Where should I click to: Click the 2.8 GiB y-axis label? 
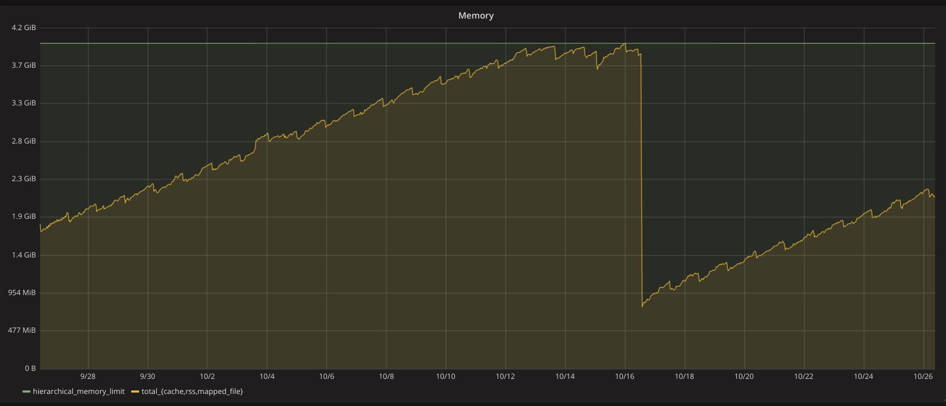point(24,141)
